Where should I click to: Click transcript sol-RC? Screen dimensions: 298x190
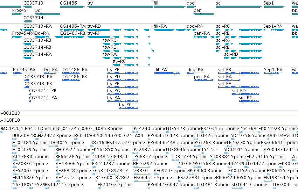239,30
